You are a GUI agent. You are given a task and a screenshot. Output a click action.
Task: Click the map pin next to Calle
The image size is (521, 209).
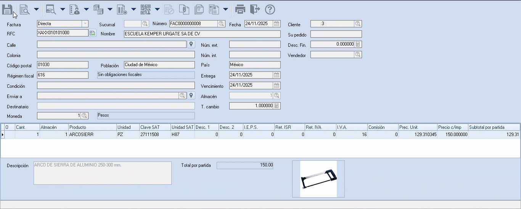point(191,44)
